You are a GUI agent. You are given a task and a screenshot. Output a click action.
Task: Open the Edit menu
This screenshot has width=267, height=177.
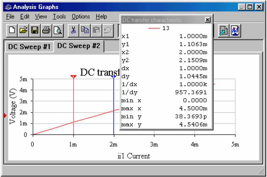[25, 17]
